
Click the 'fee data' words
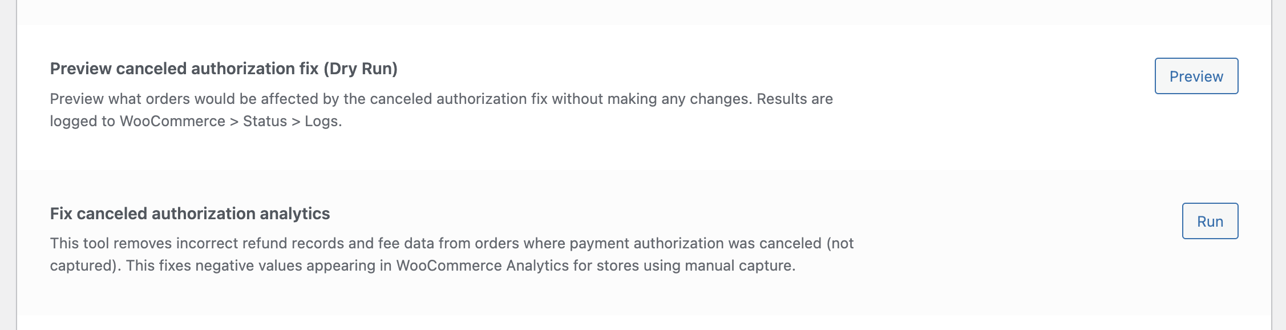click(x=405, y=243)
